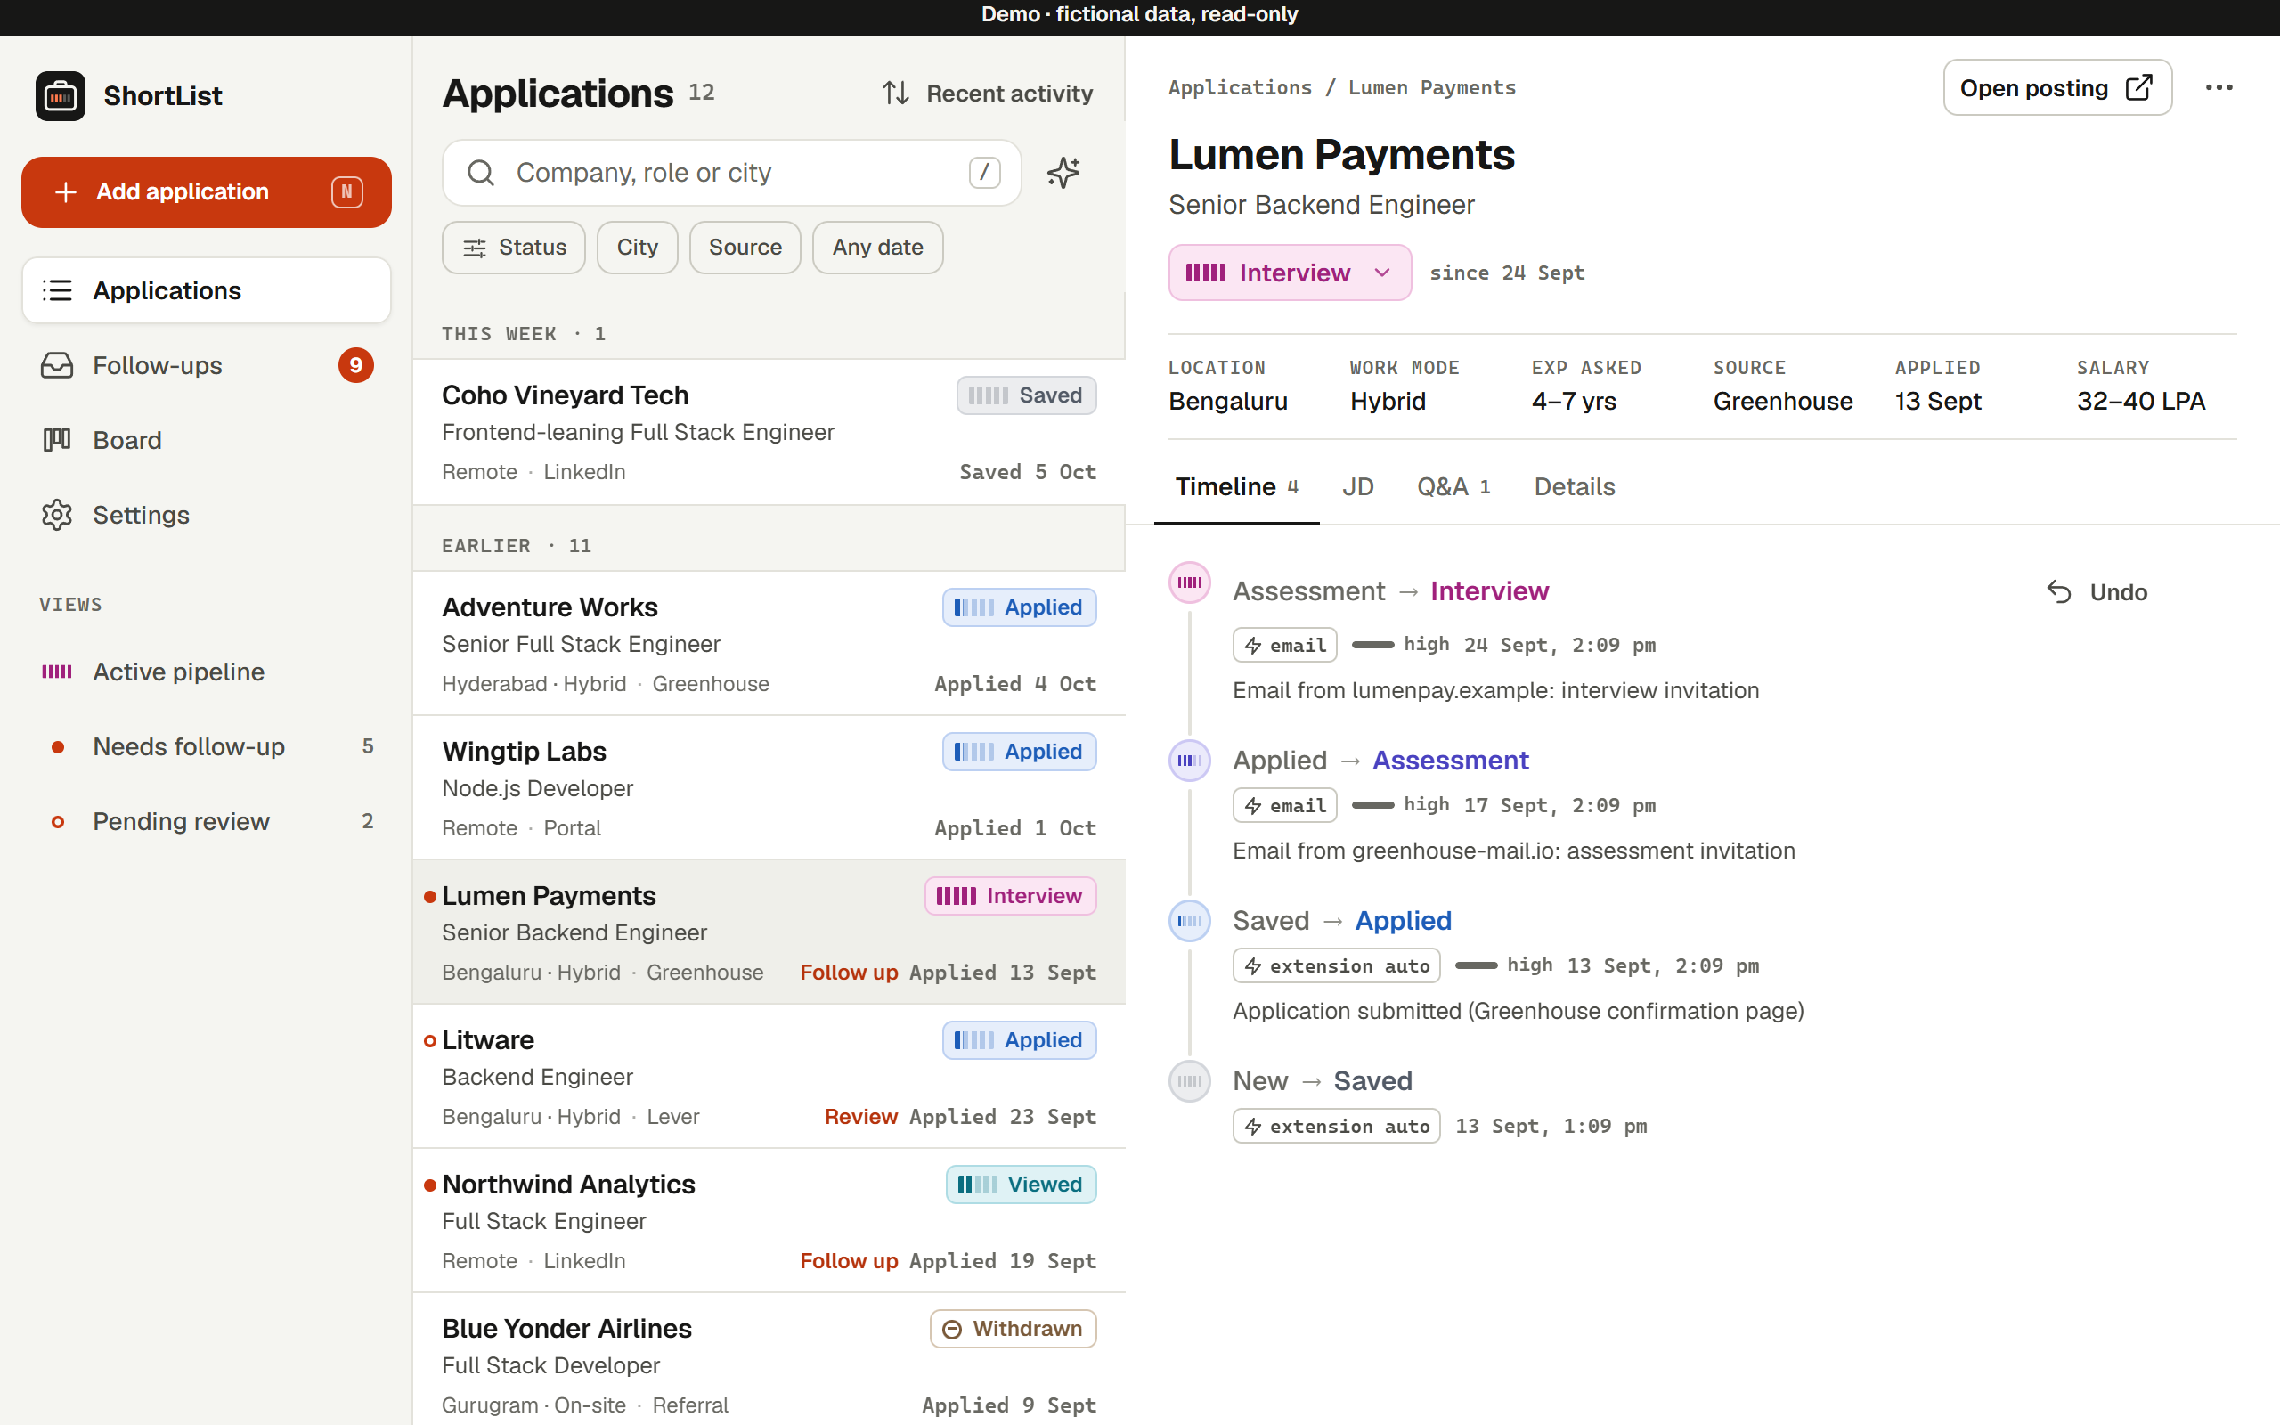Click the Saved to Applied timeline marker
The image size is (2280, 1425).
(x=1189, y=921)
